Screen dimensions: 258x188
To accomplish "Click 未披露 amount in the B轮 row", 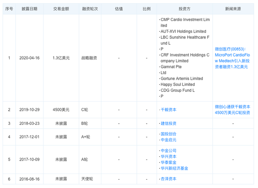I will pos(61,123).
